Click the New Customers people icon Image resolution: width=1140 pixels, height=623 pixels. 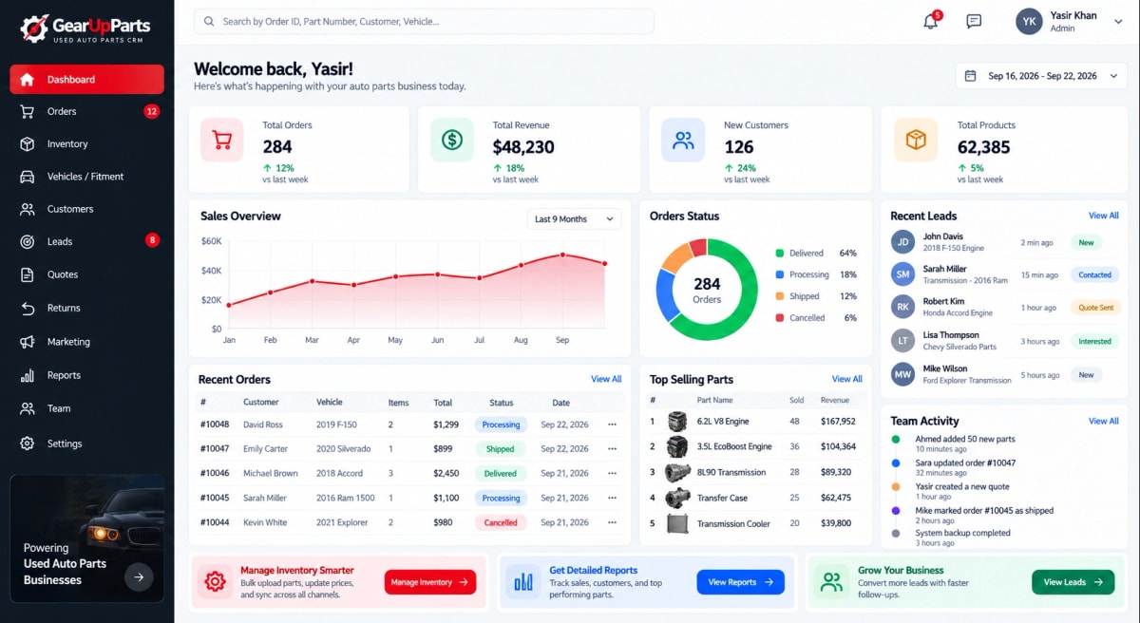tap(683, 141)
